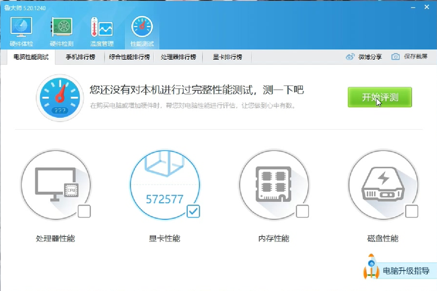Click the speedometer gauge icon
This screenshot has height=291, width=437.
[x=59, y=97]
